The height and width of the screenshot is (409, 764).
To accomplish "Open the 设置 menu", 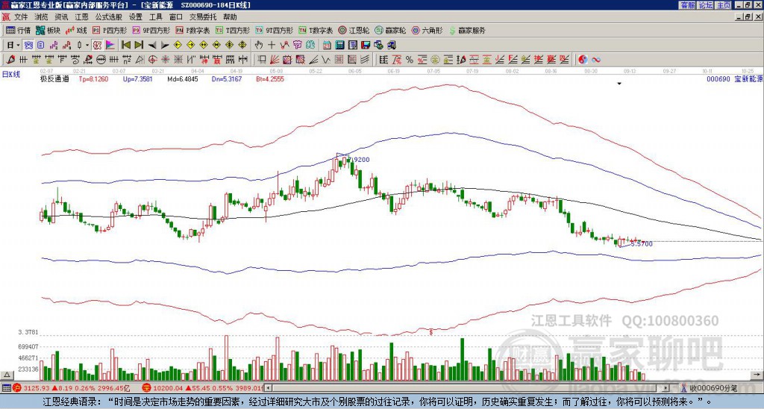I will coord(136,17).
